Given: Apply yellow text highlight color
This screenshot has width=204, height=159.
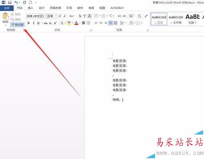Looking at the screenshot, I should tap(69, 23).
